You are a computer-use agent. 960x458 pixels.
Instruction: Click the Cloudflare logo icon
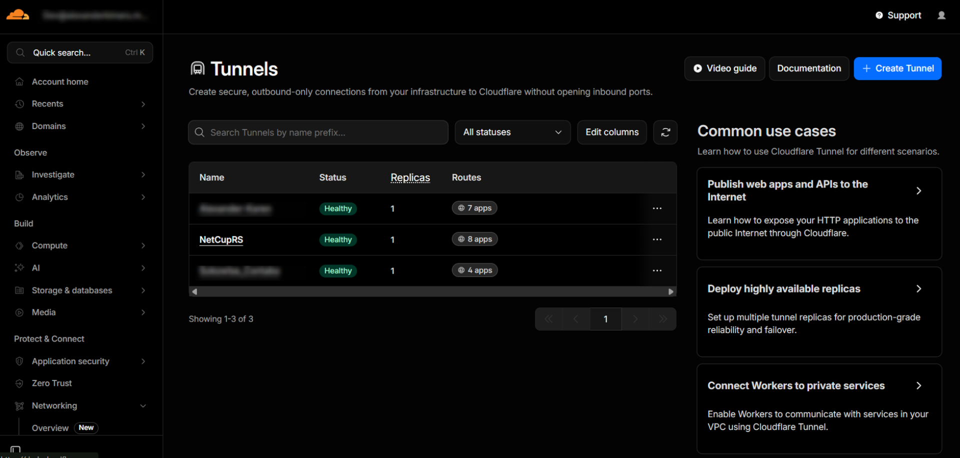click(x=17, y=14)
